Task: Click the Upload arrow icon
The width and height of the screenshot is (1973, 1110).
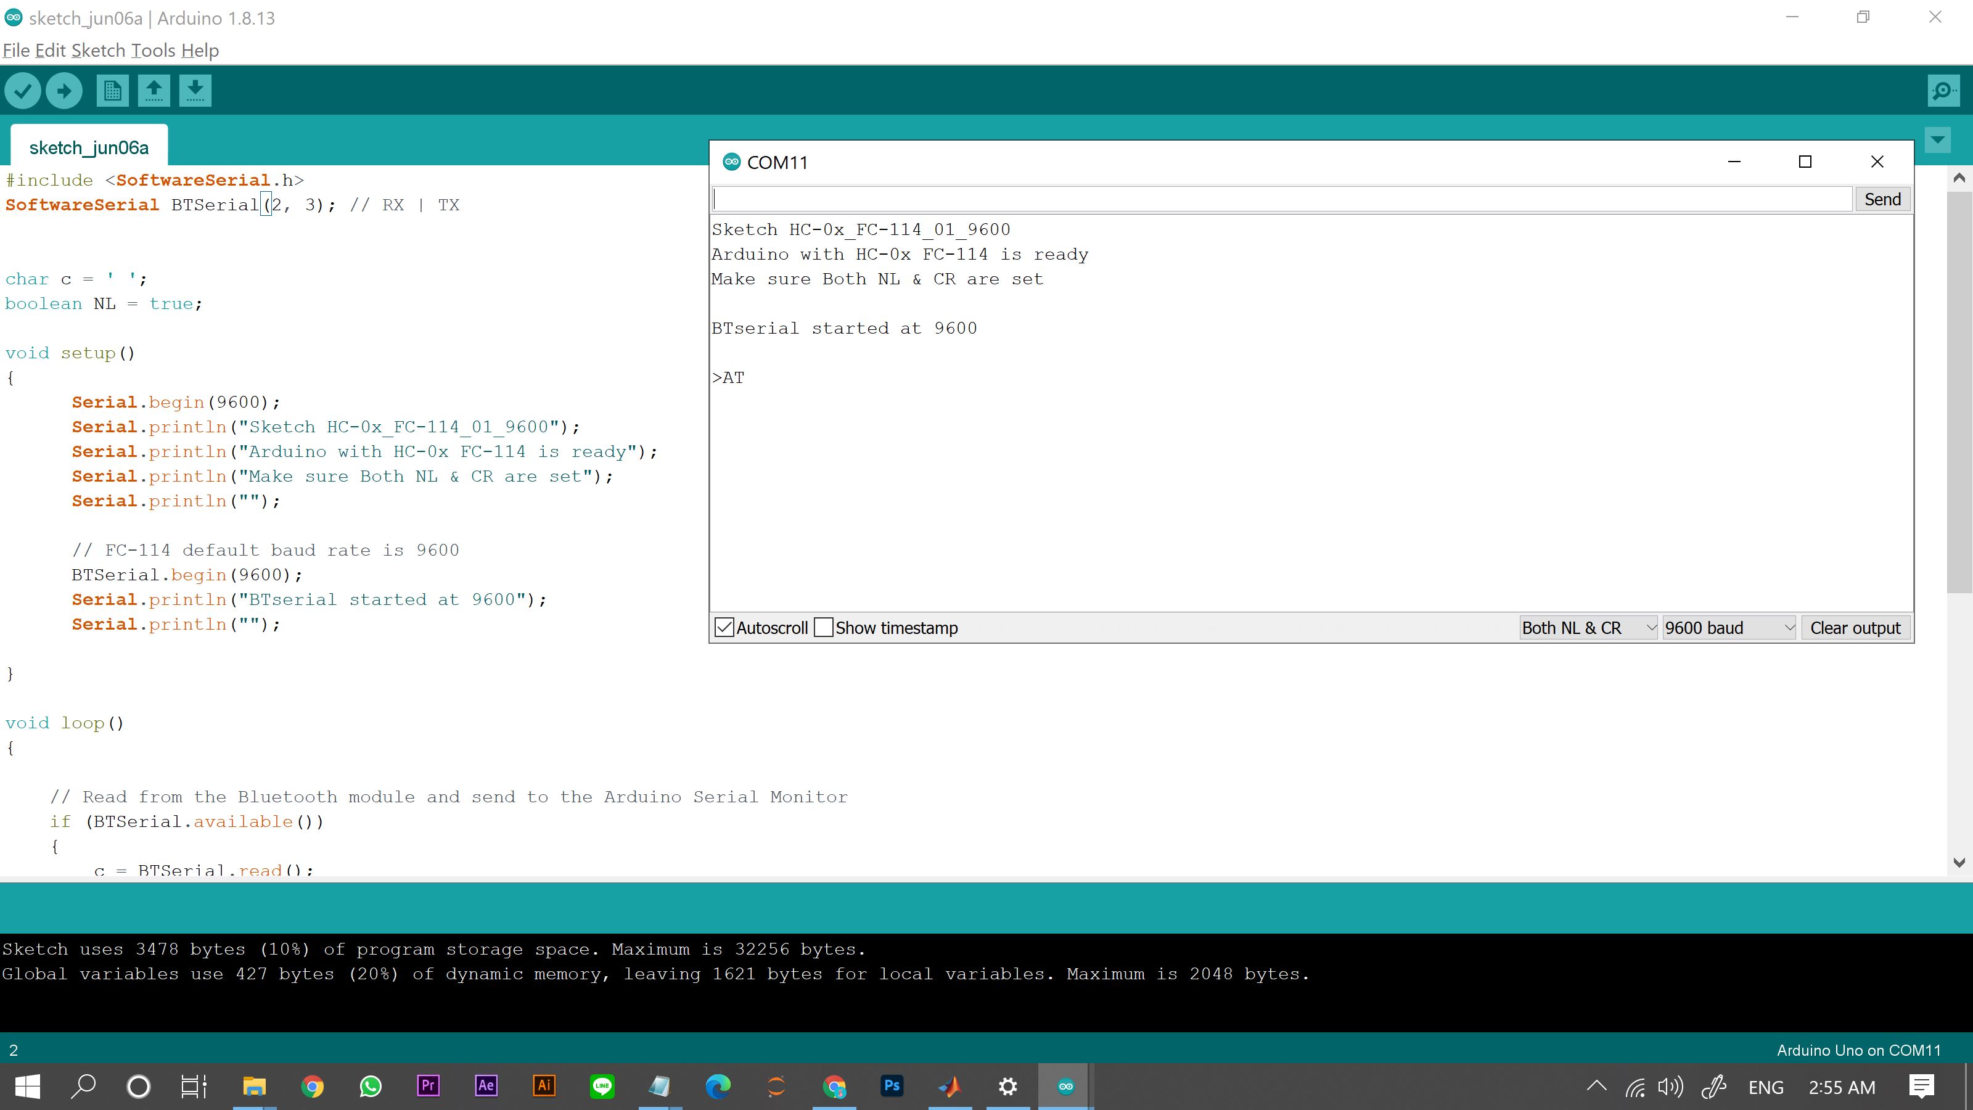Action: [64, 91]
